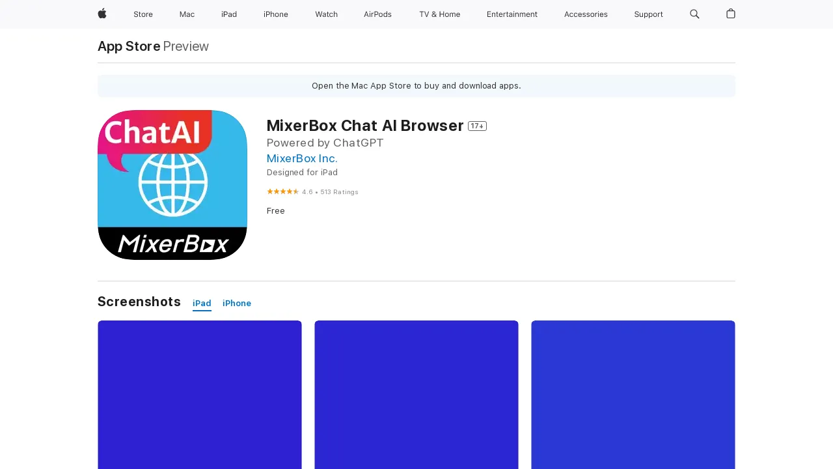Open the Mac menu item

(x=187, y=14)
